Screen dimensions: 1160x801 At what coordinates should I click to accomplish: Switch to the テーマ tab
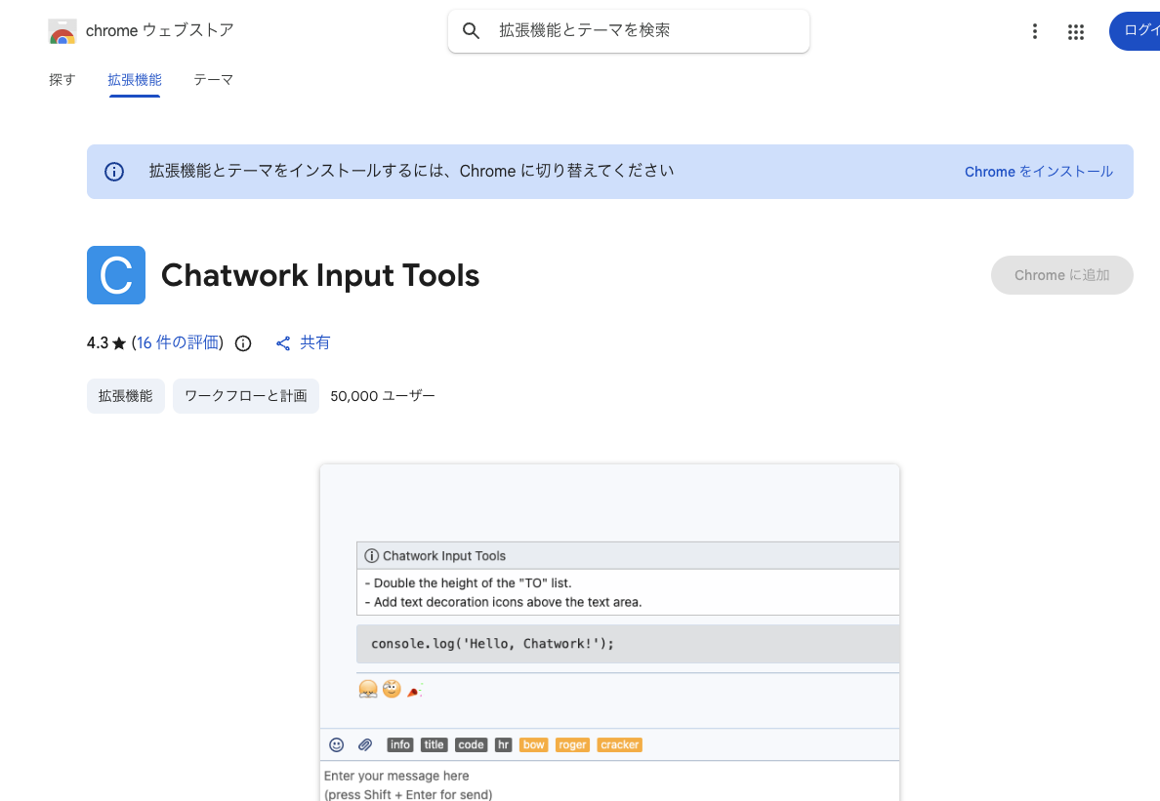[213, 80]
